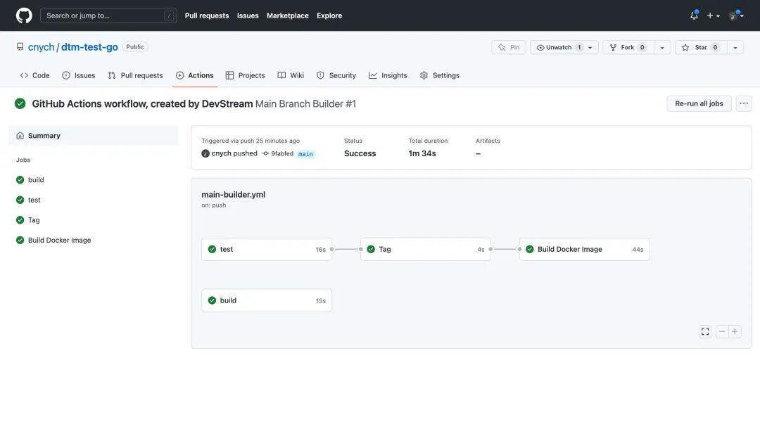Open the test job node in graph
The image size is (760, 434).
[267, 250]
